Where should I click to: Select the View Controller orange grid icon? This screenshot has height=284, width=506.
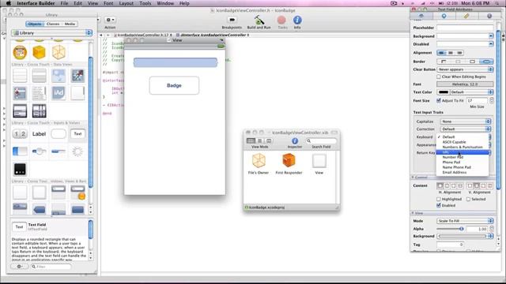click(20, 53)
